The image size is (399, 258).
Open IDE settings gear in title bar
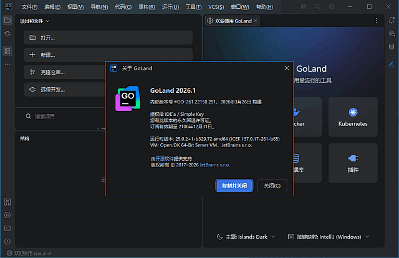[332, 6]
